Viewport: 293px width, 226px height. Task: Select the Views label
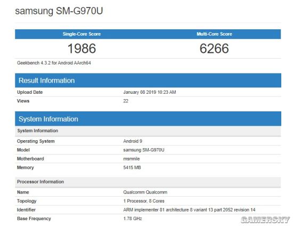click(x=23, y=101)
